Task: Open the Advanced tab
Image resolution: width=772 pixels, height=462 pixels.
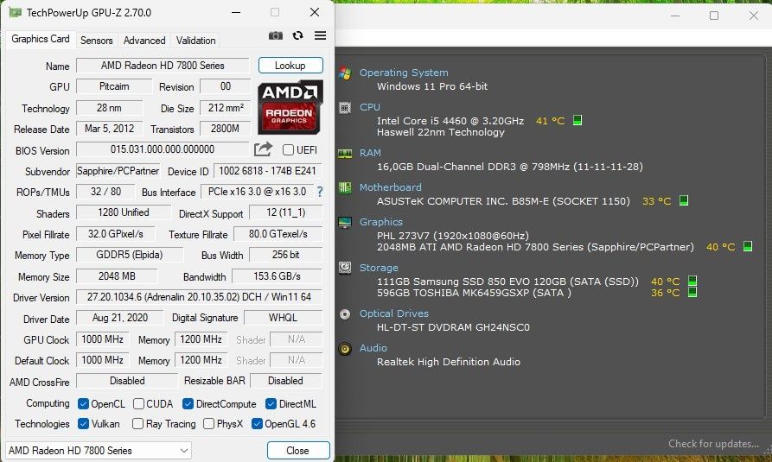Action: tap(144, 41)
